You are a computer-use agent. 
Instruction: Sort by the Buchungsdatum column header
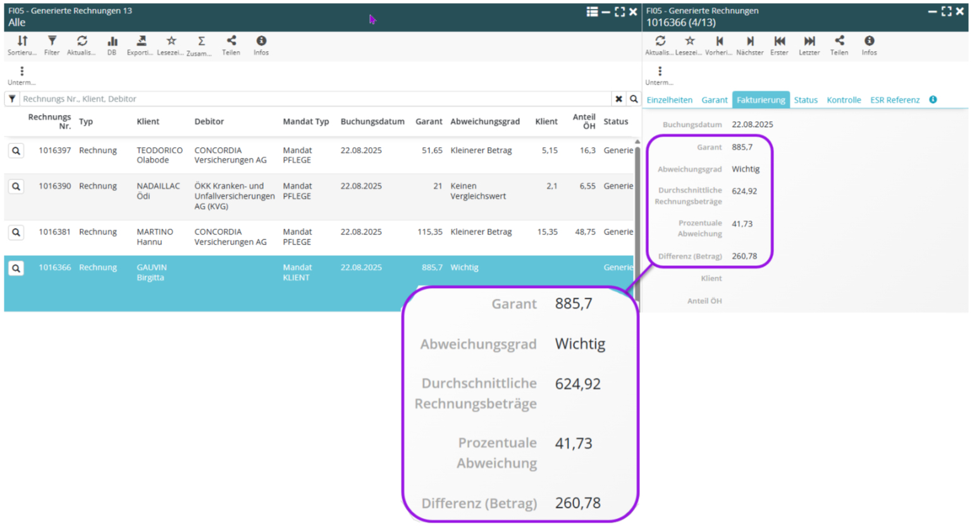372,121
